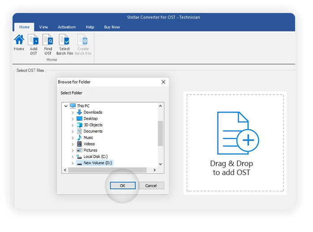Close the Browse for Folder dialog
This screenshot has height=232, width=313.
163,82
